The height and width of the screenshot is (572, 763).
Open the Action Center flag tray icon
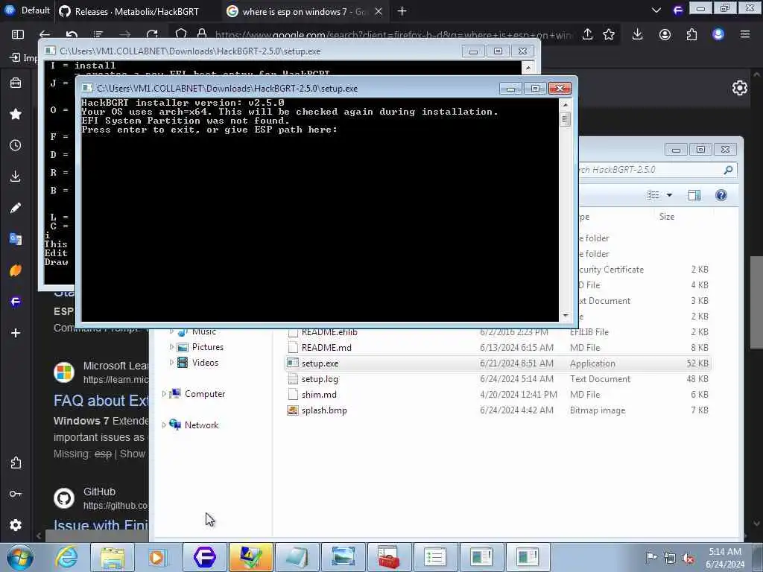[651, 557]
